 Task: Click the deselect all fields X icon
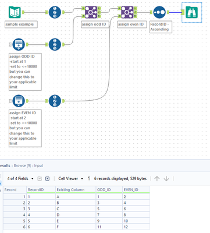pyautogui.click(x=47, y=179)
